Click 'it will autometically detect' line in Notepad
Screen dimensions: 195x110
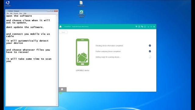coord(27,41)
